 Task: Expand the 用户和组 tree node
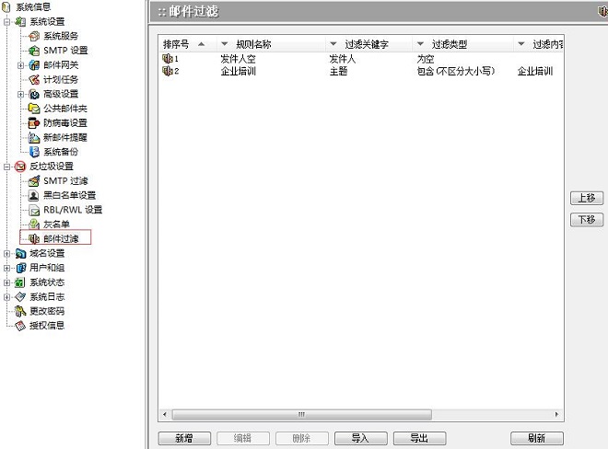point(7,268)
